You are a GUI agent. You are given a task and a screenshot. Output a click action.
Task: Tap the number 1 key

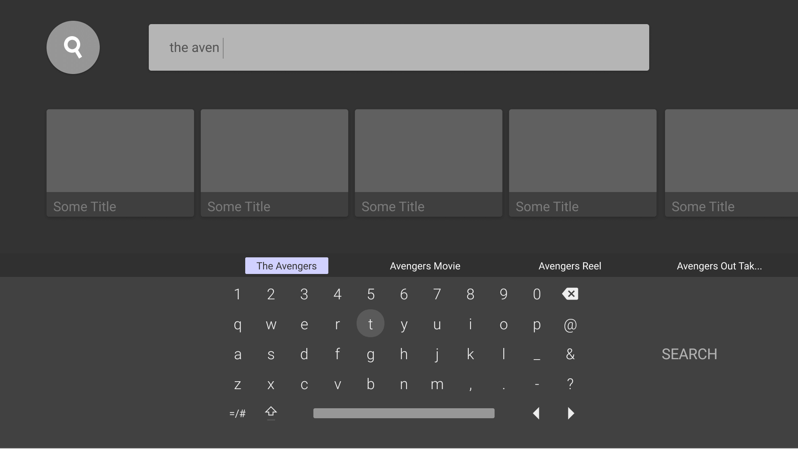click(237, 294)
